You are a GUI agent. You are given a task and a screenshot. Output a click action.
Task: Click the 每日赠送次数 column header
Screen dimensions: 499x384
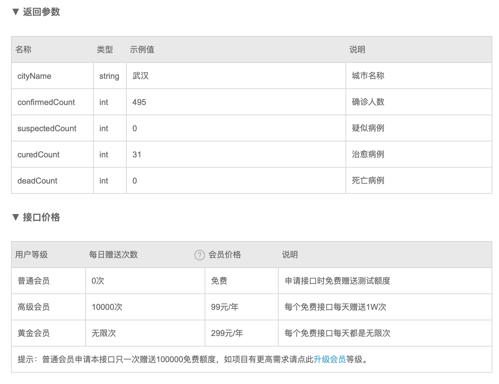[x=113, y=255]
